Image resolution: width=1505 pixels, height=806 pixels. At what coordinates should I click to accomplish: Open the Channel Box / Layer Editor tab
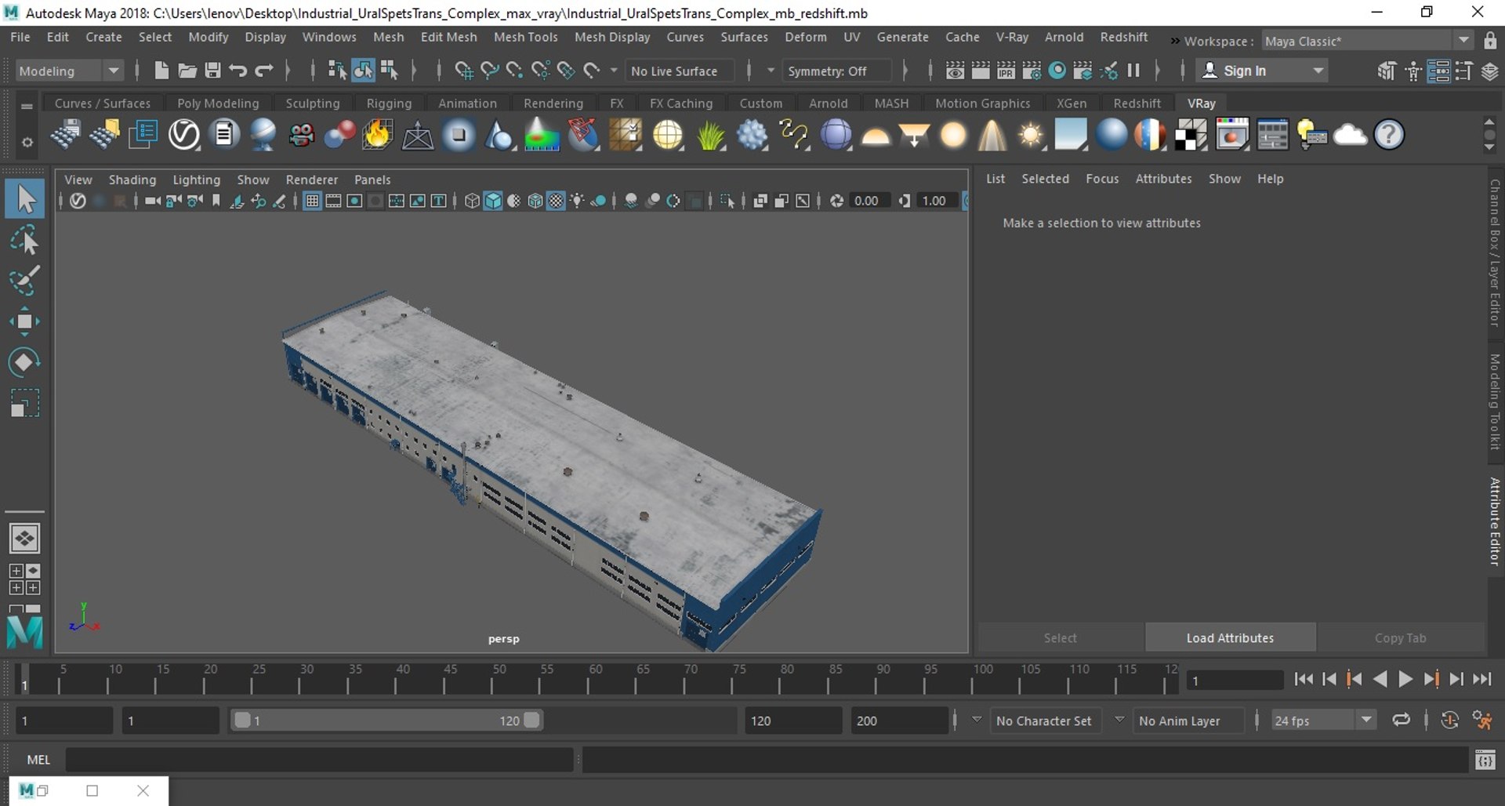[x=1495, y=252]
